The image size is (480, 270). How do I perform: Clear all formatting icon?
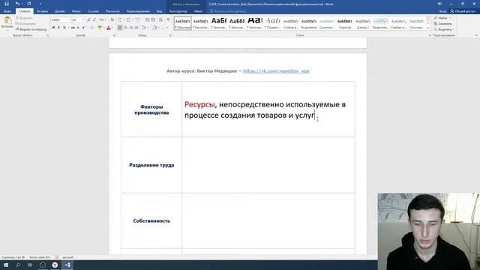112,20
